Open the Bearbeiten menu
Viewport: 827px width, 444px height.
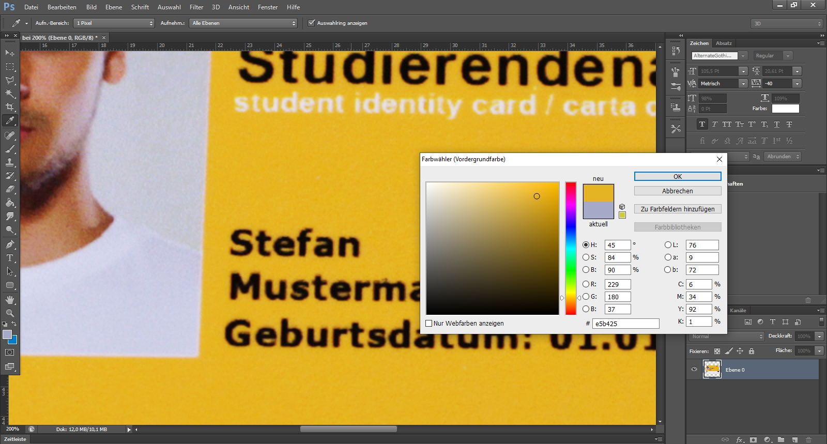(x=62, y=7)
